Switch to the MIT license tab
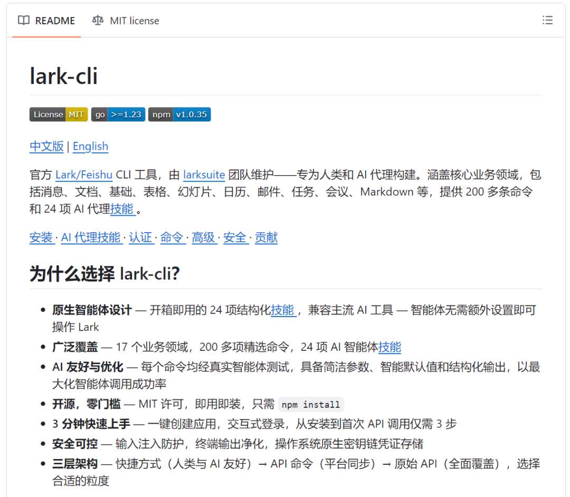 coord(126,21)
